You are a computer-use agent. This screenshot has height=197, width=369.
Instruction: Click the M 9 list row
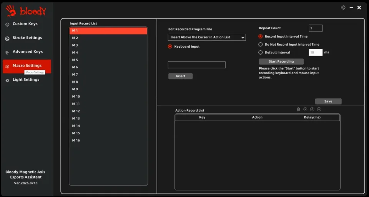click(x=108, y=89)
